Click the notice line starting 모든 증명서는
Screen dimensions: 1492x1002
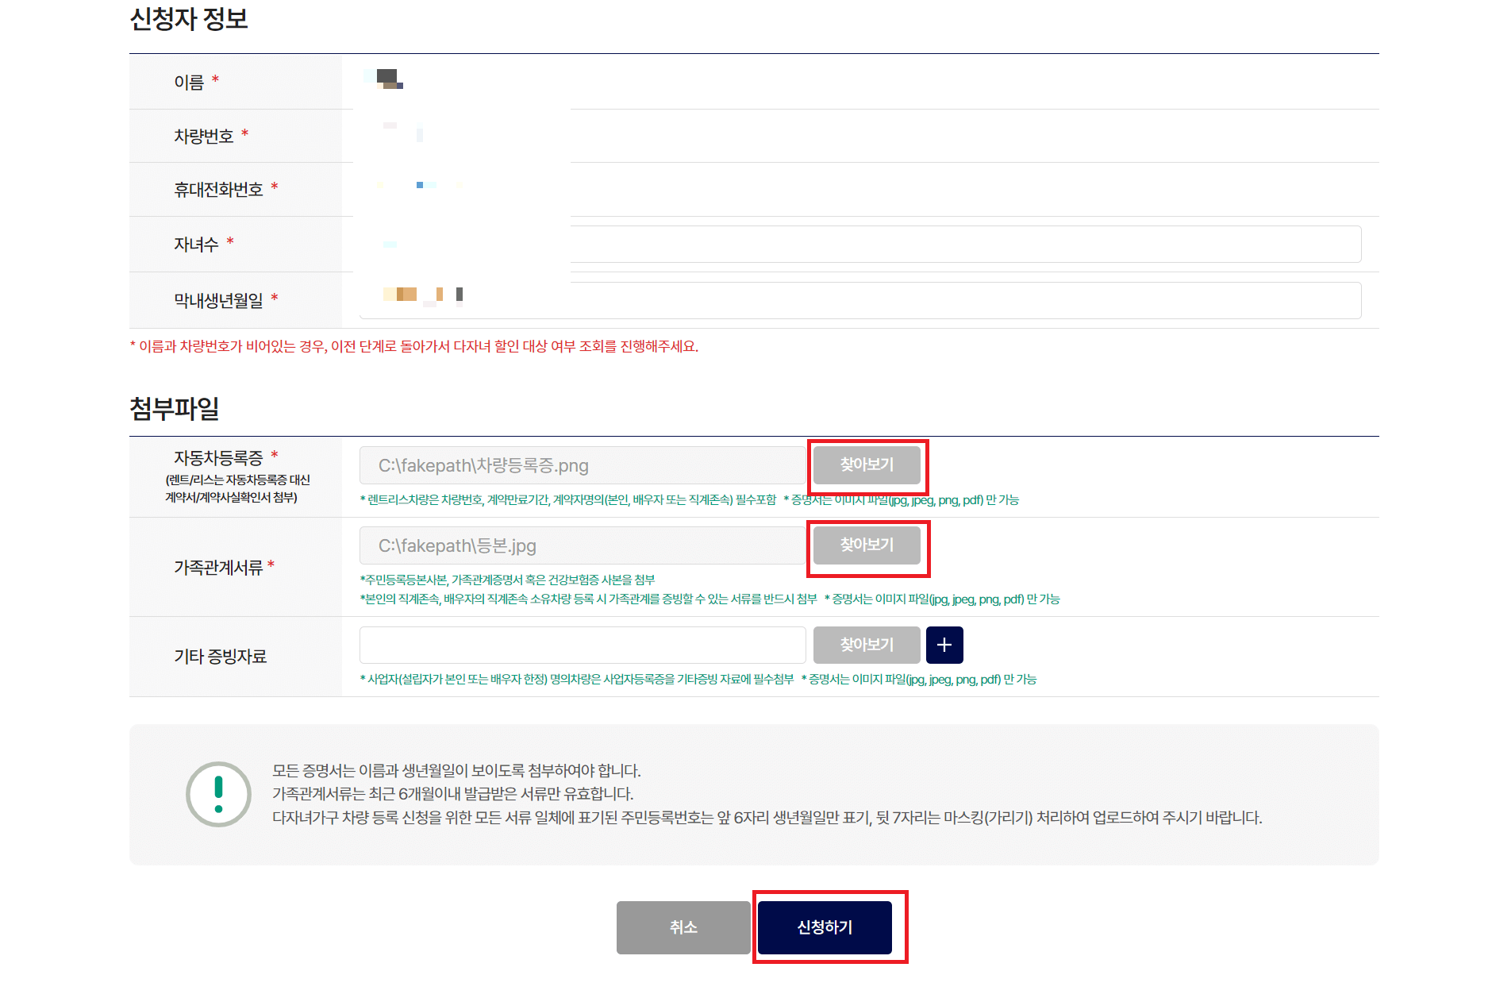pos(456,770)
